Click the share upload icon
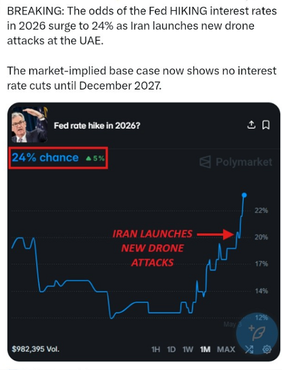This screenshot has height=370, width=282. point(252,124)
